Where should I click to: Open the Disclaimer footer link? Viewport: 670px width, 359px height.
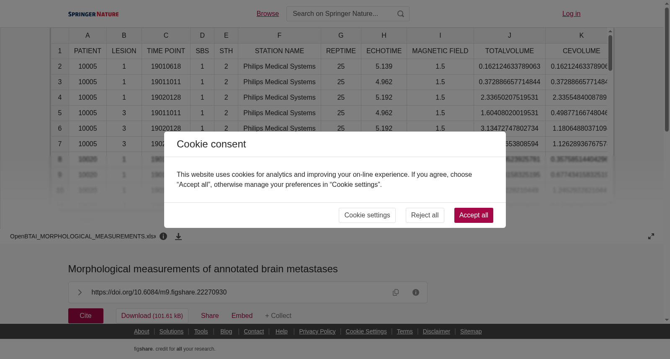click(436, 331)
